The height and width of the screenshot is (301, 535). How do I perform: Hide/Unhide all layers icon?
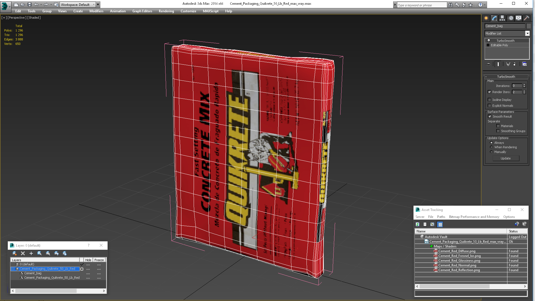tap(56, 253)
